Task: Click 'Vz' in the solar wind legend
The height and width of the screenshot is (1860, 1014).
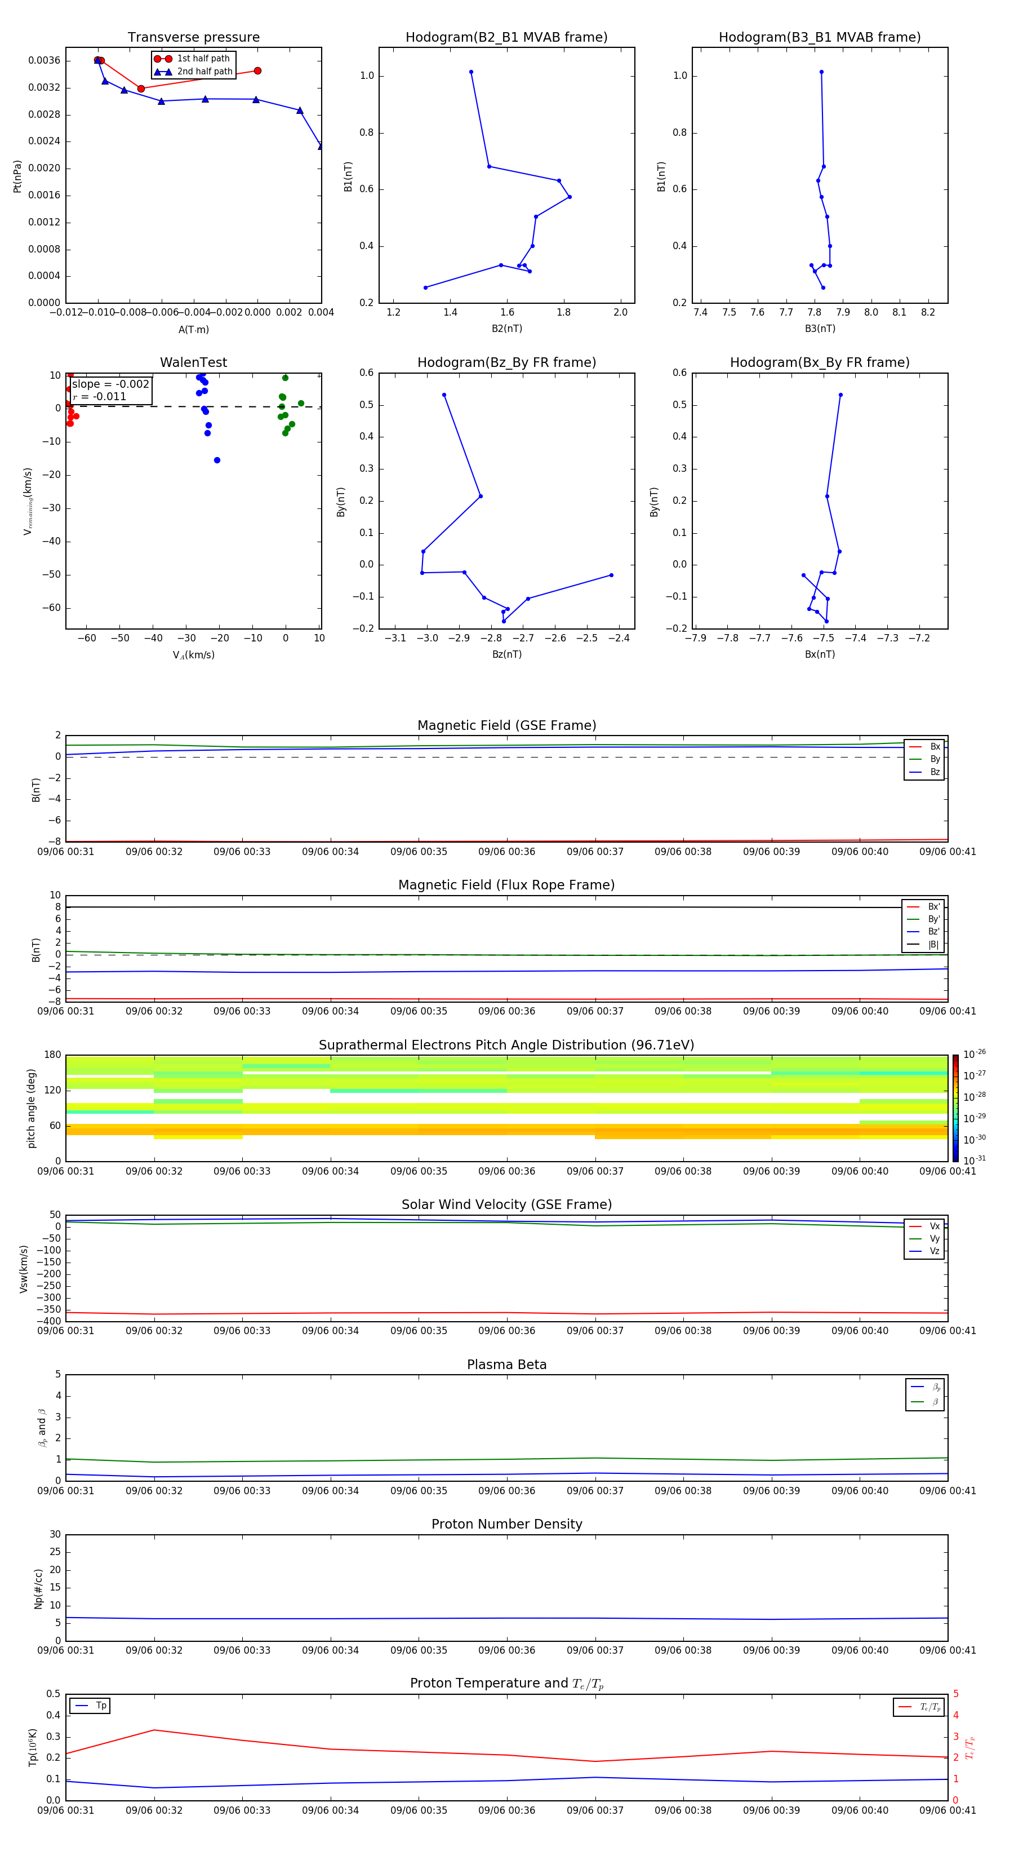Action: pyautogui.click(x=924, y=1251)
